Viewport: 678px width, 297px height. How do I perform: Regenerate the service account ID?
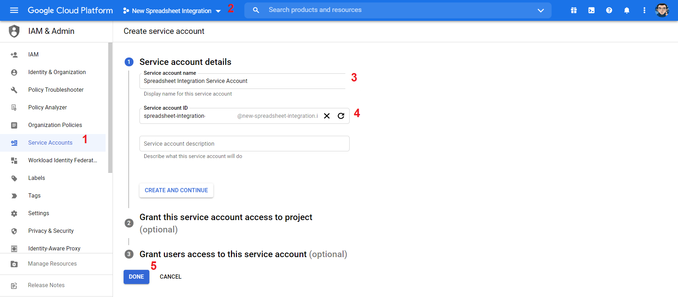341,116
